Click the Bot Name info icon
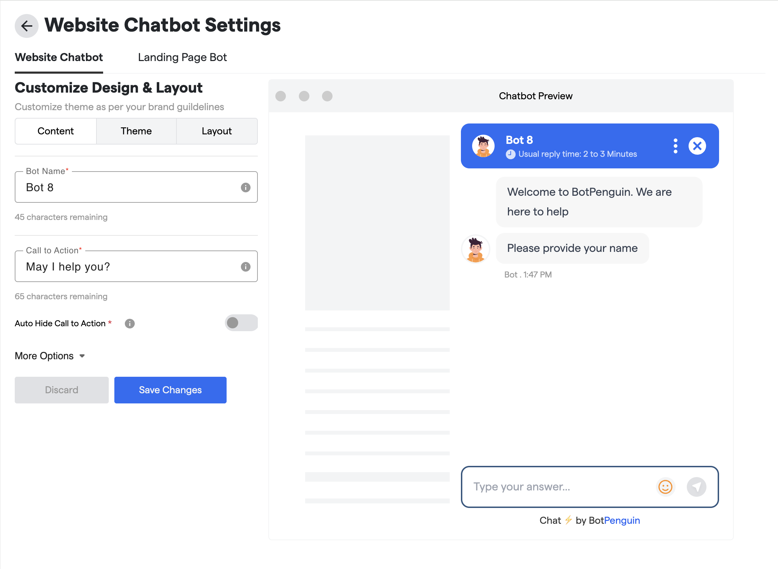 pyautogui.click(x=246, y=187)
